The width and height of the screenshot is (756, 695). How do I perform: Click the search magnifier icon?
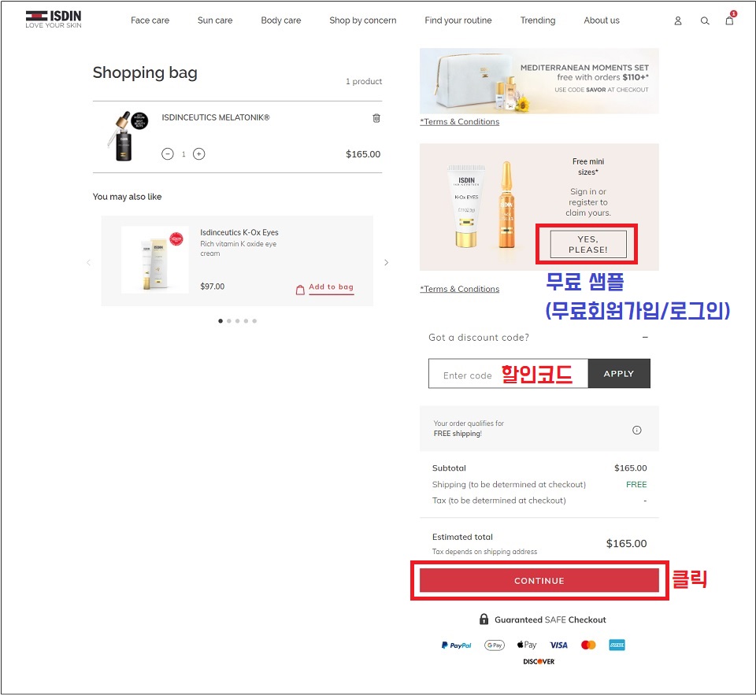pyautogui.click(x=705, y=20)
